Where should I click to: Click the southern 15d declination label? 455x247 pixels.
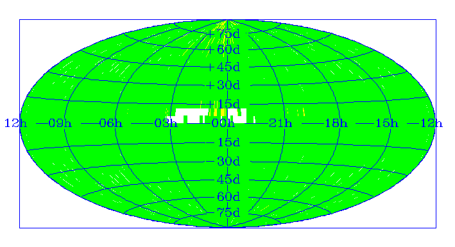228,142
